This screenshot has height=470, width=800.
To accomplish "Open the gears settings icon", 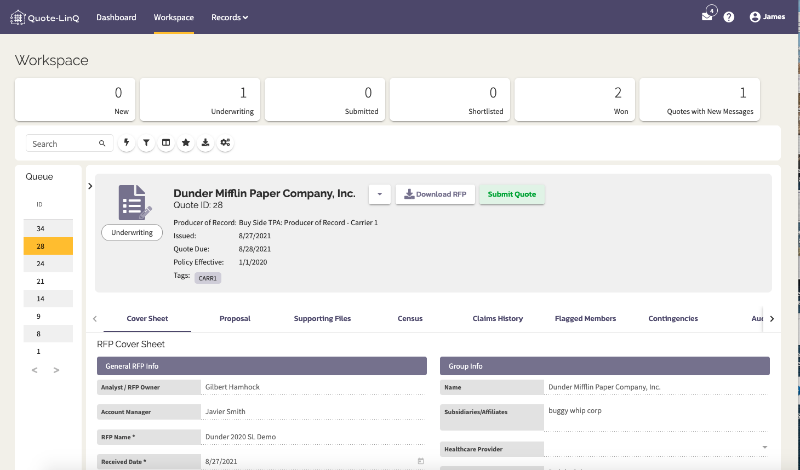I will click(225, 142).
